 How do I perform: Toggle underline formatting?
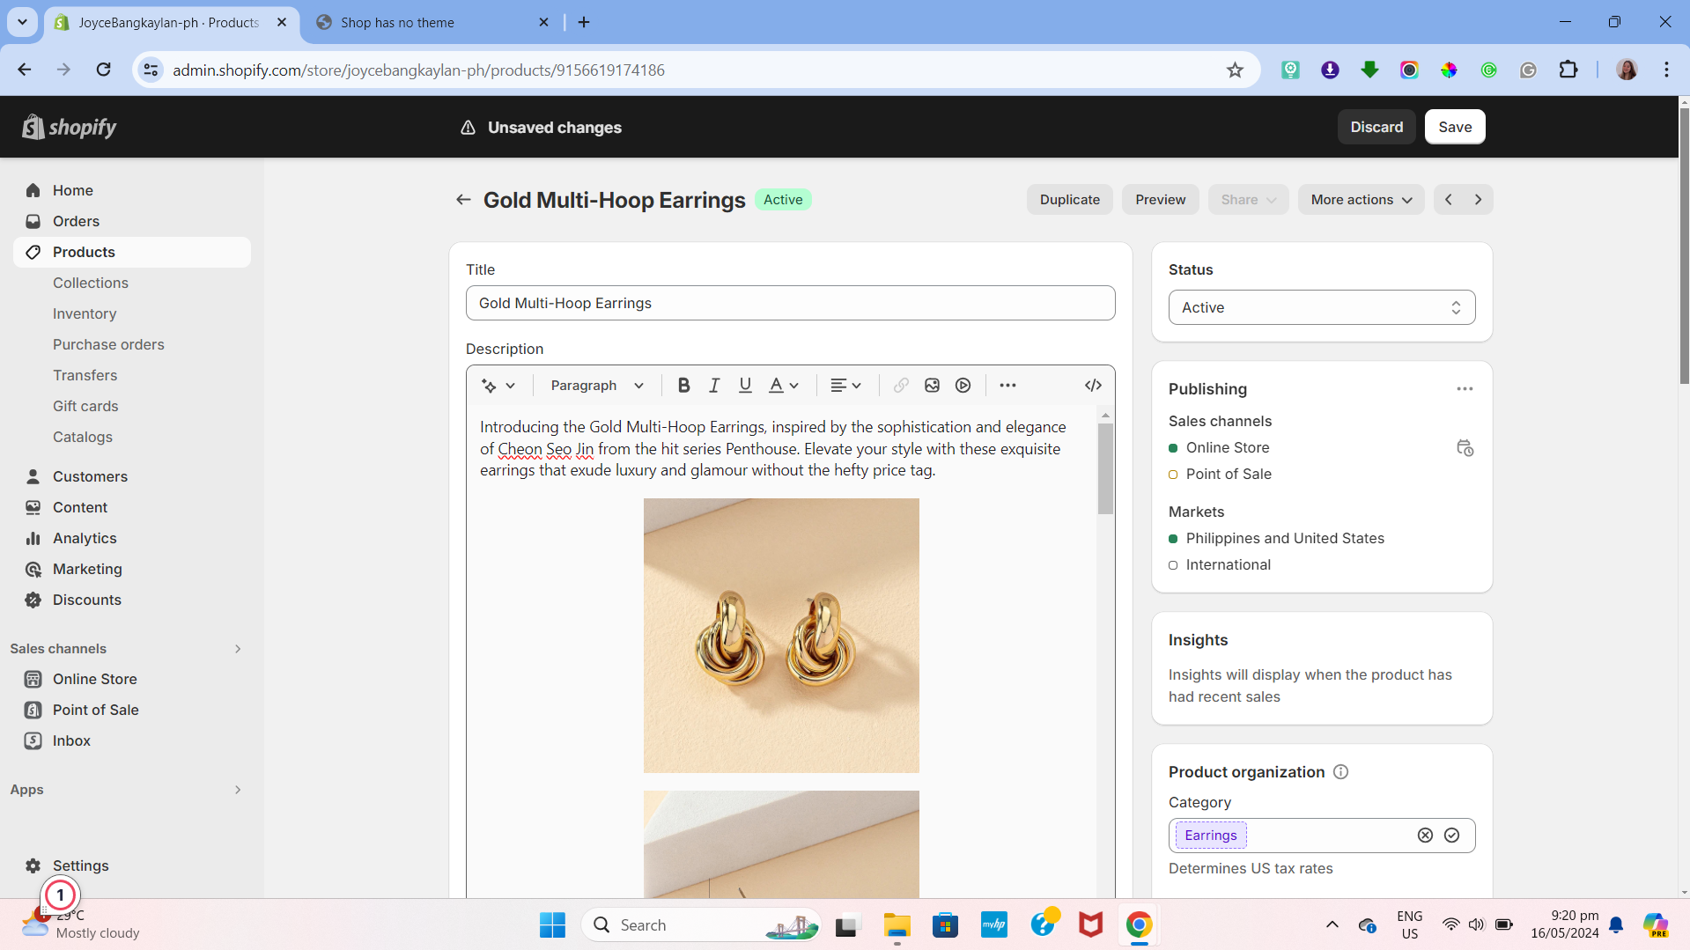[745, 386]
